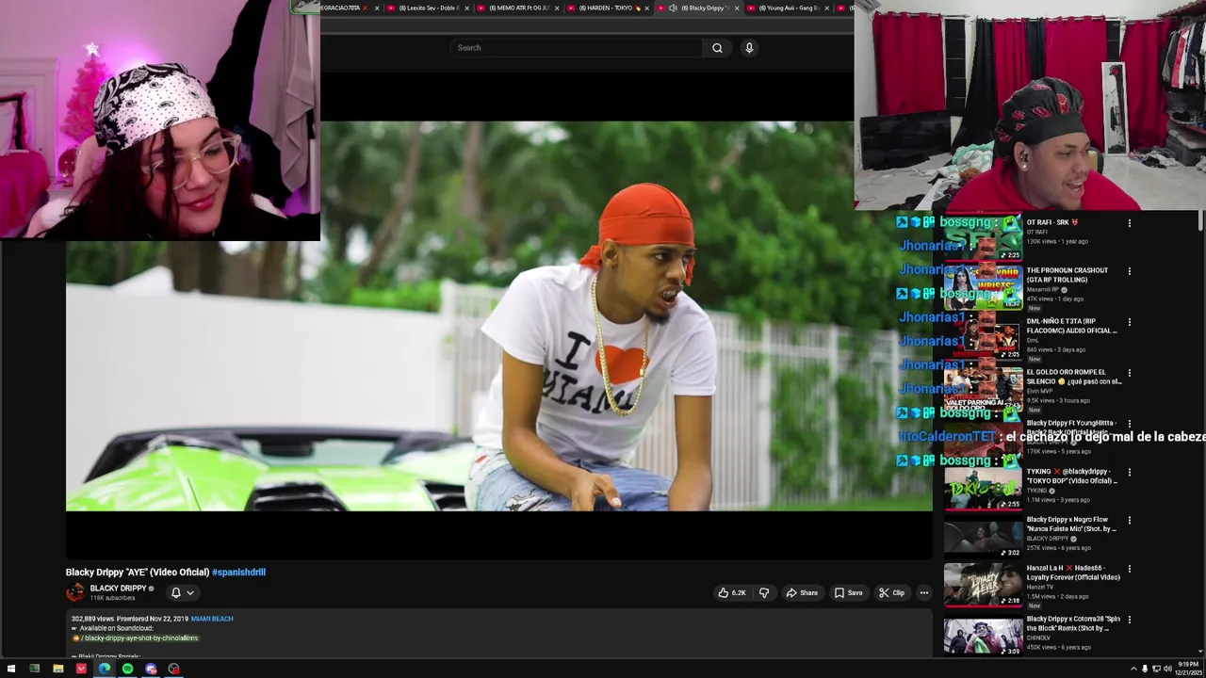Click the YouTube search magnifier icon
This screenshot has width=1206, height=678.
[x=717, y=48]
